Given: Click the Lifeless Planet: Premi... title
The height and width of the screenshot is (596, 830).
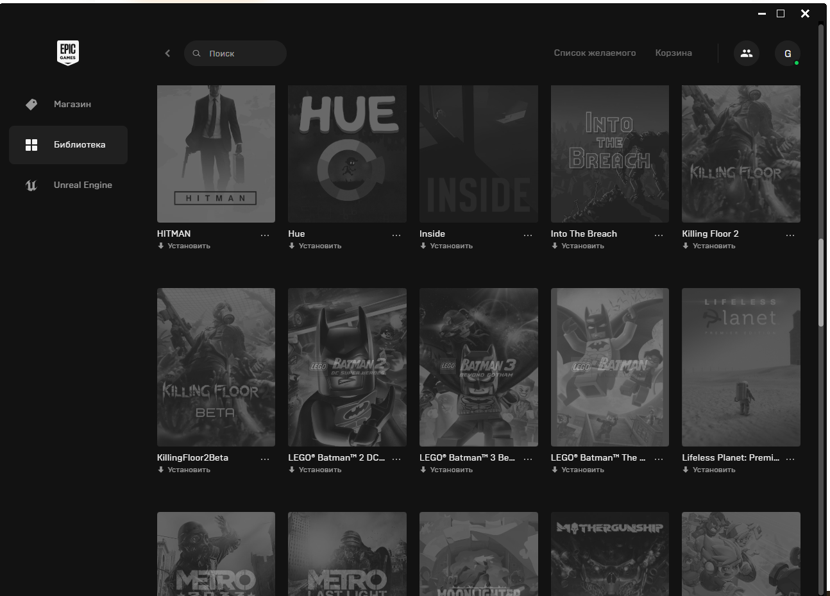Looking at the screenshot, I should click(731, 457).
